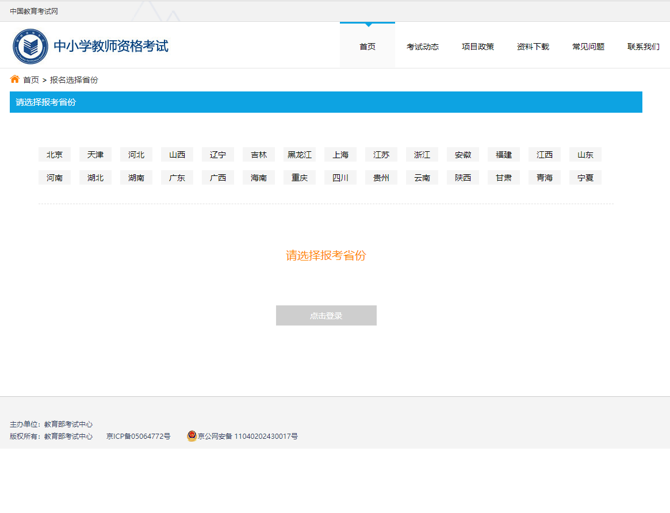Open 京ICP备05064772号 footer link
This screenshot has width=670, height=513.
tap(139, 437)
